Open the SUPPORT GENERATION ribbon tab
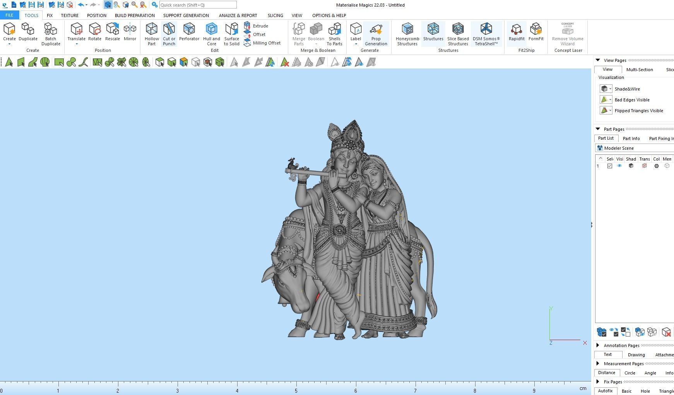Image resolution: width=674 pixels, height=395 pixels. point(186,15)
